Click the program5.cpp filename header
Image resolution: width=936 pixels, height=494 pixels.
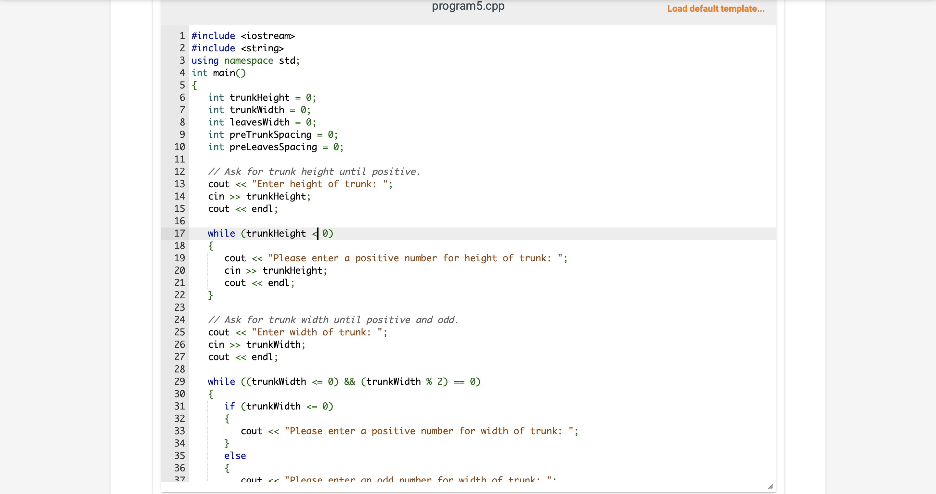tap(468, 6)
